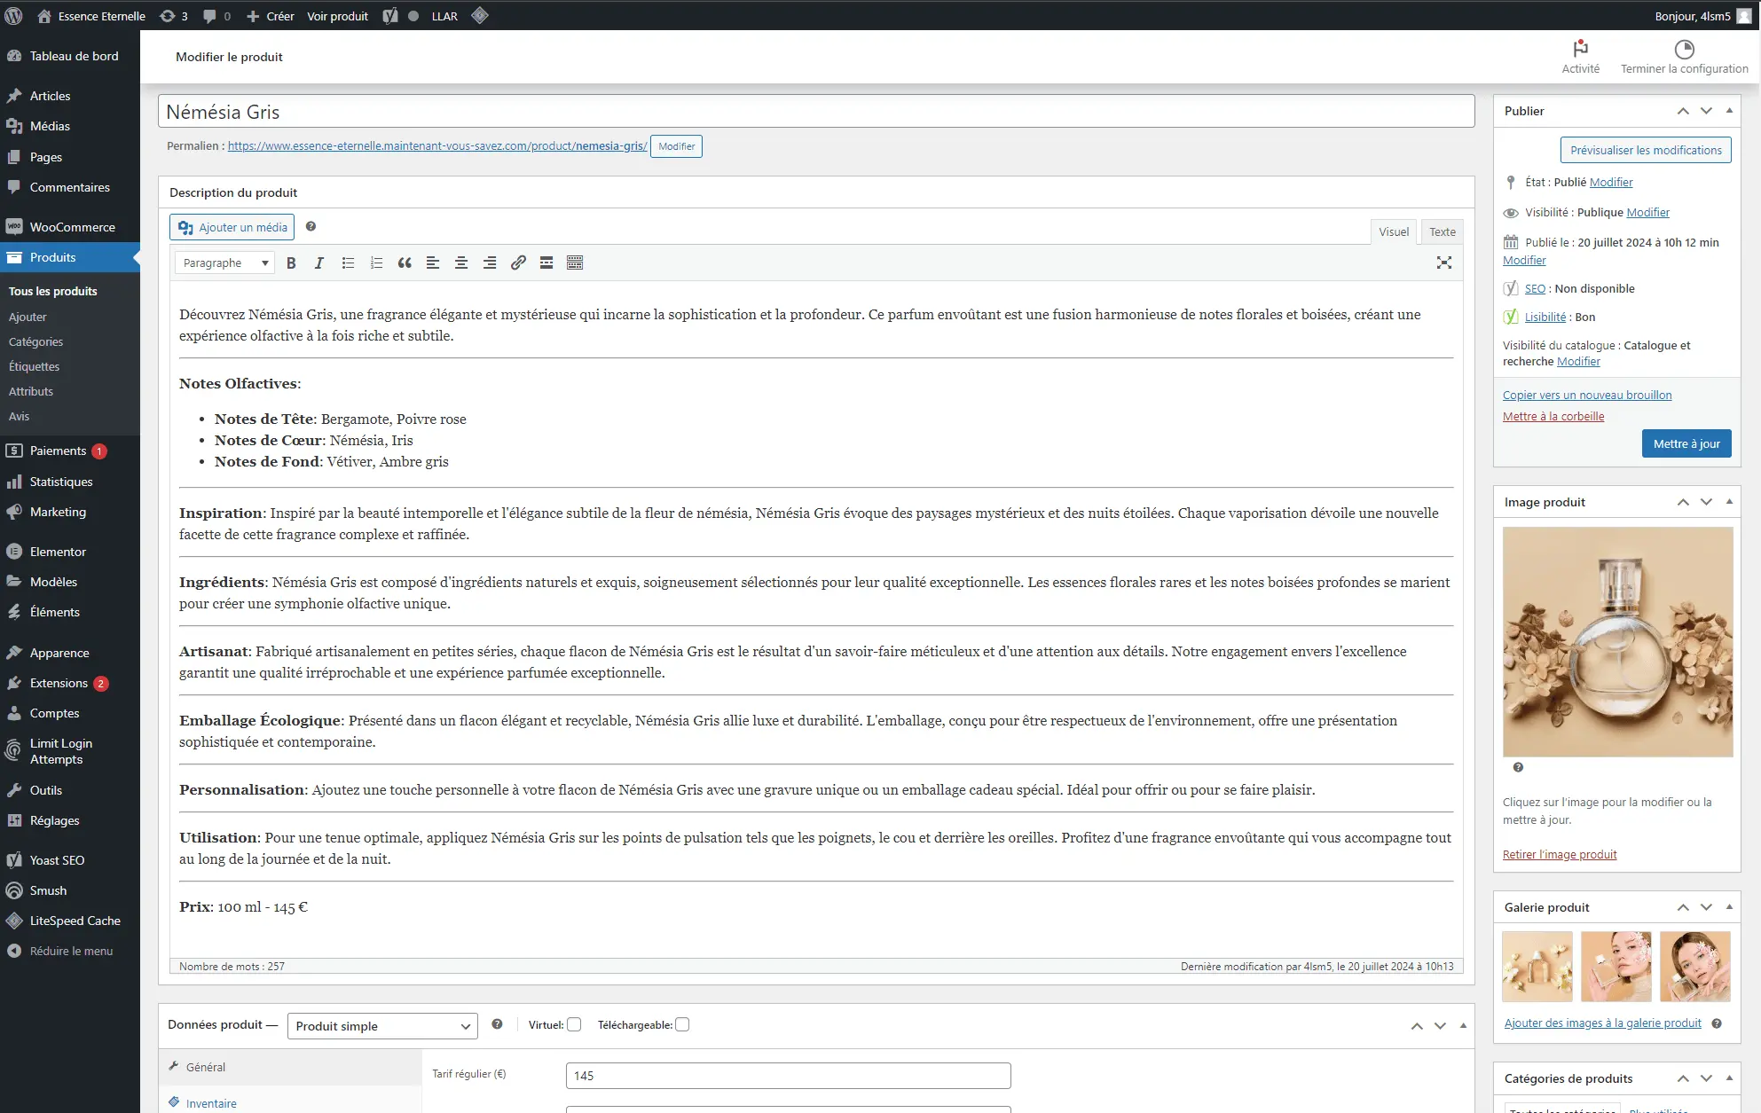Apply blockquote formatting
Image resolution: width=1761 pixels, height=1113 pixels.
(x=405, y=263)
